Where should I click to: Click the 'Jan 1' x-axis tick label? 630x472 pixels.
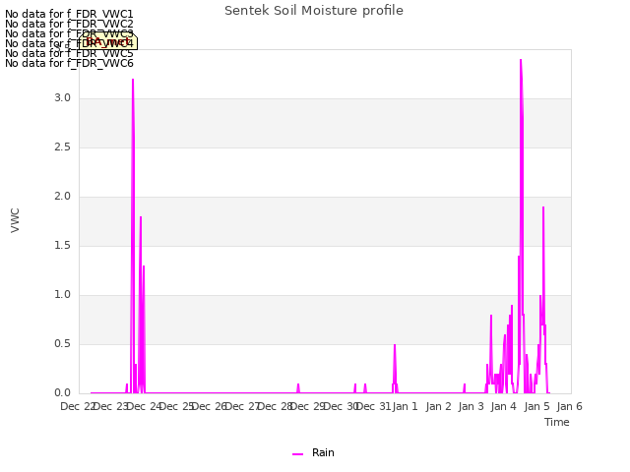pos(406,406)
